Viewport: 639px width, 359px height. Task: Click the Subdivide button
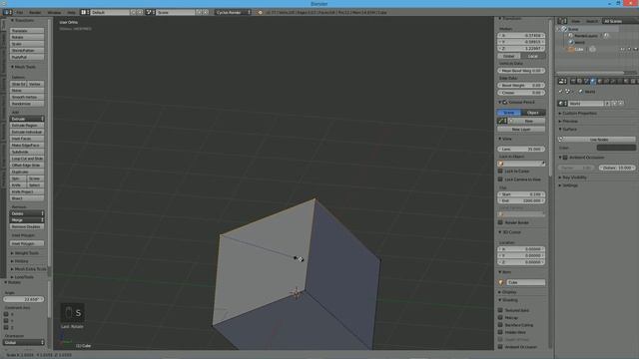pyautogui.click(x=27, y=152)
